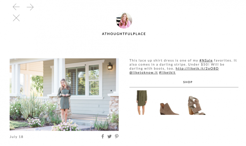This screenshot has height=146, width=246.
Task: Go to next post with right arrow
Action: 30,7
